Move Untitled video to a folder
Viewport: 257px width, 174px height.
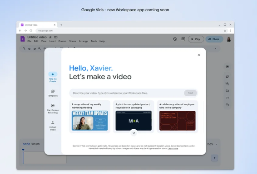pos(56,37)
